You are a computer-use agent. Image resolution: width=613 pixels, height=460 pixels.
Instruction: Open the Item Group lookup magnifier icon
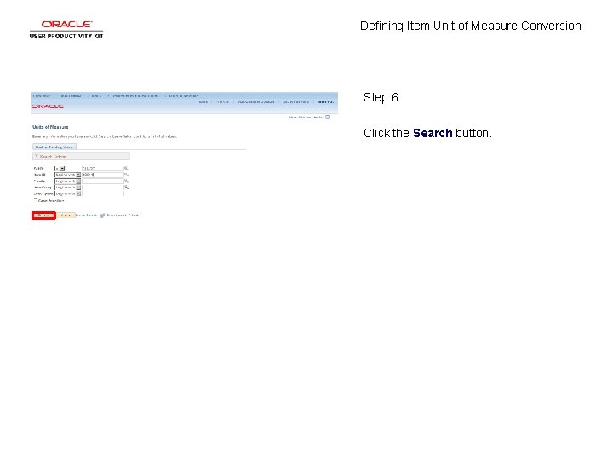(x=126, y=187)
